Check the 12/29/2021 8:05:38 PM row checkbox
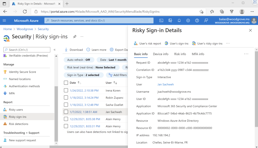 point(66,119)
